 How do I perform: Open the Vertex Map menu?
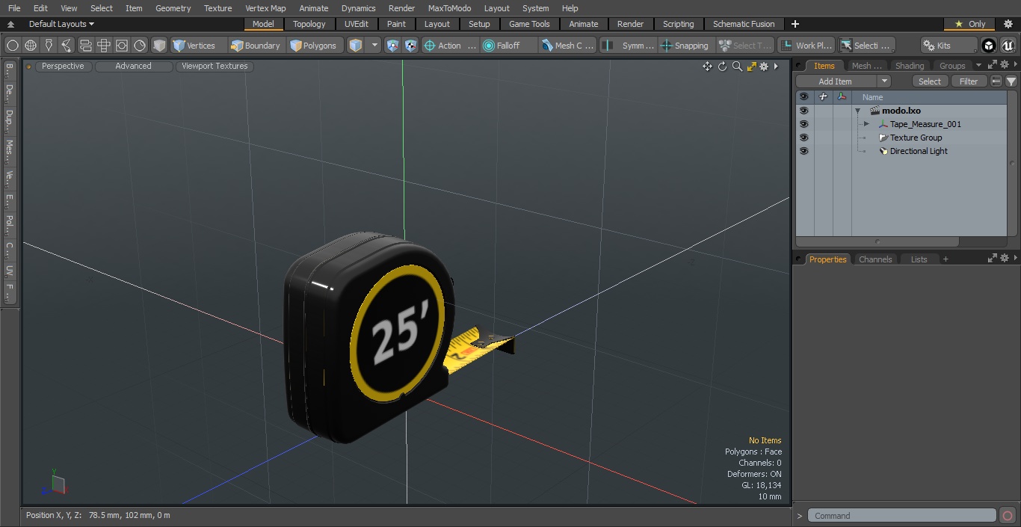pyautogui.click(x=265, y=8)
